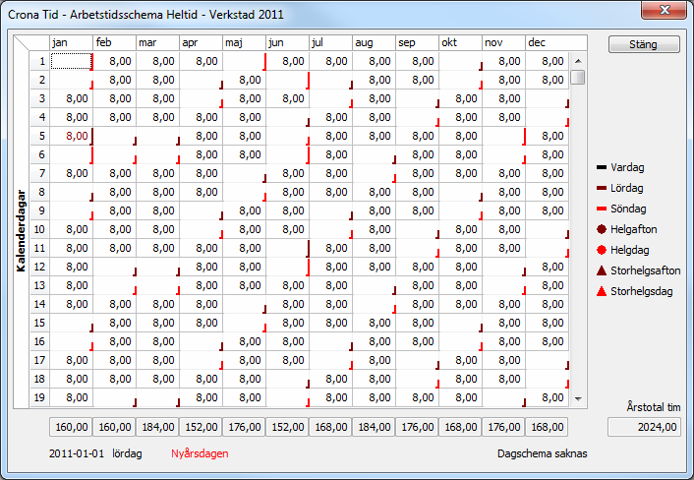The height and width of the screenshot is (480, 694).
Task: Click the Årstotal field 2024,00
Action: coord(644,427)
